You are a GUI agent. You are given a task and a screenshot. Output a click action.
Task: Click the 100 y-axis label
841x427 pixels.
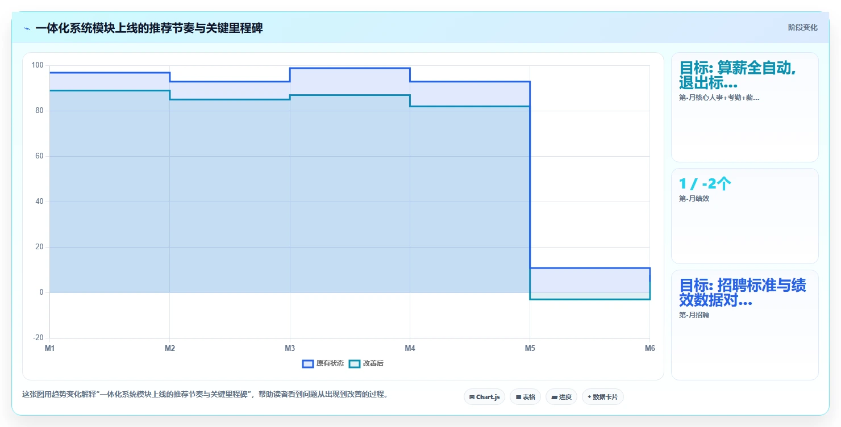(38, 65)
